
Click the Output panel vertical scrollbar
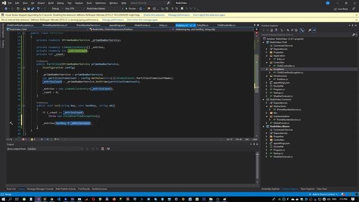click(257, 167)
